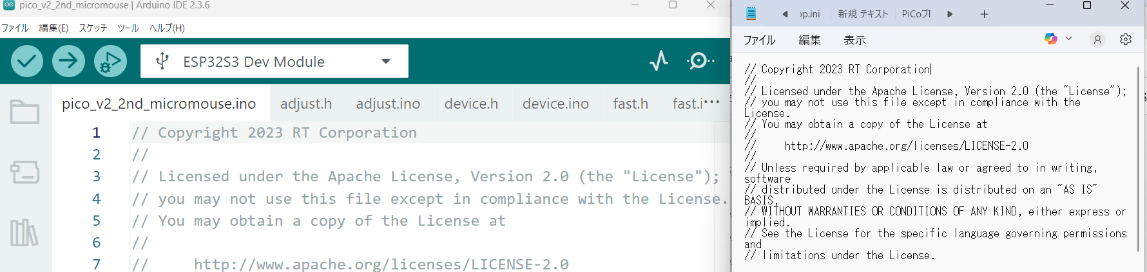Minimize the Notepad window
1147x272 pixels.
[1050, 6]
